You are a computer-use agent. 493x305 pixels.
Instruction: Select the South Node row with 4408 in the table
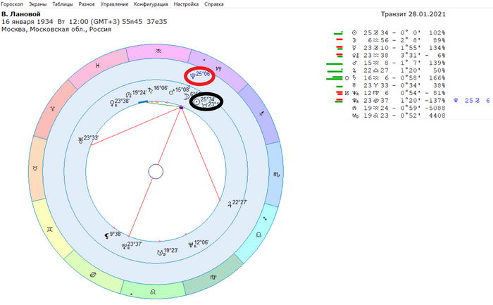pos(399,116)
